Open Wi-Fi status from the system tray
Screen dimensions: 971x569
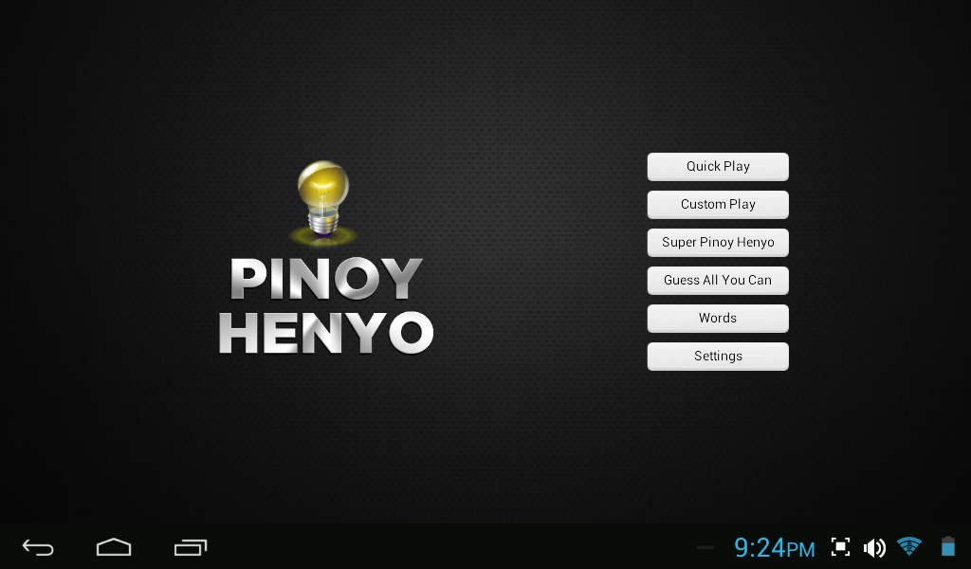point(909,547)
